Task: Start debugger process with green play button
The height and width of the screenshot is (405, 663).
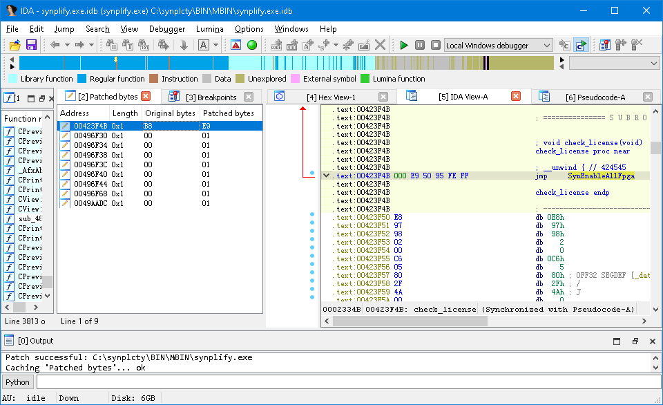Action: 404,45
